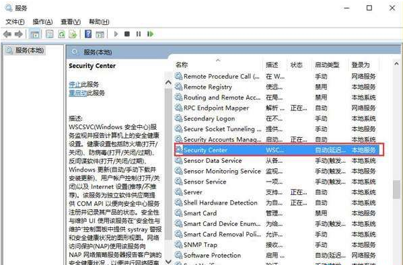This screenshot has height=265, width=403.
Task: Click the Refresh toolbar icon
Action: click(x=61, y=34)
